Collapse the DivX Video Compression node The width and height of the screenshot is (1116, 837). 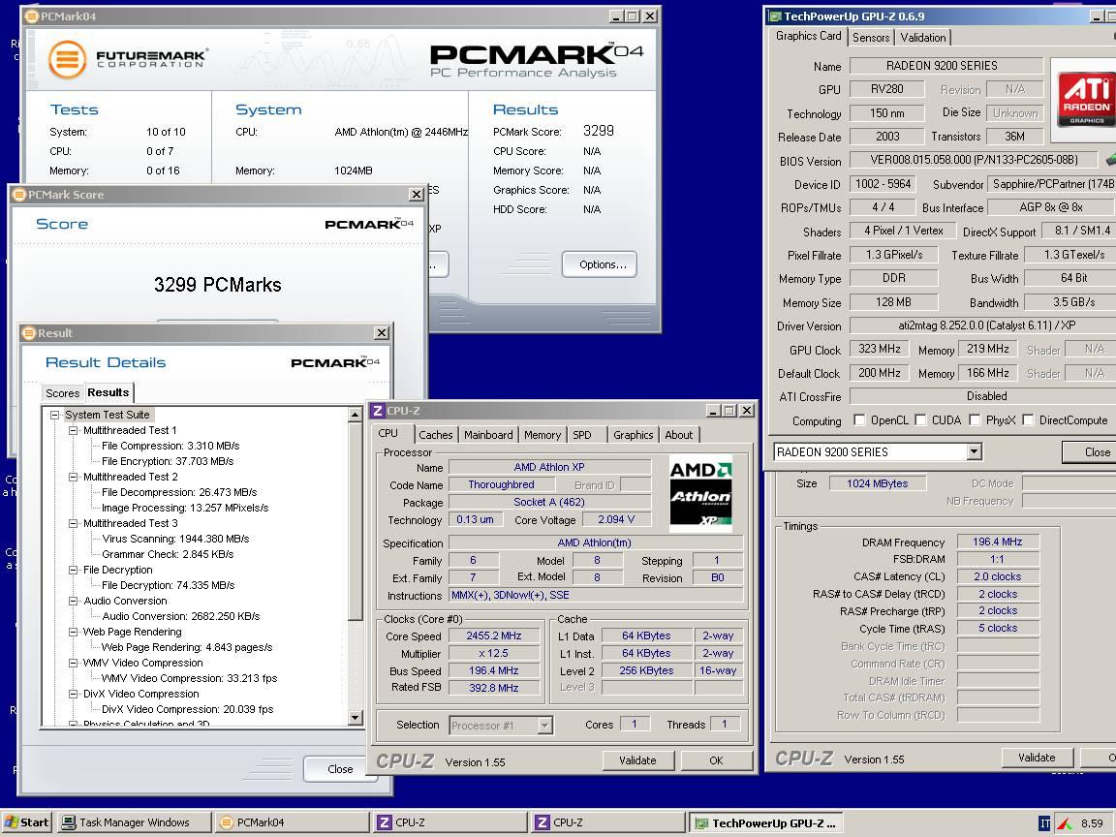pos(73,694)
